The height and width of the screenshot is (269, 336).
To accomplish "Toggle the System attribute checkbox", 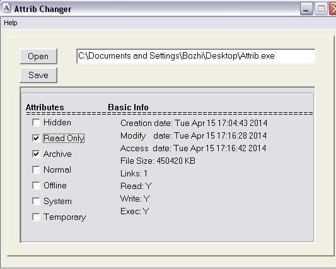I will (x=36, y=201).
